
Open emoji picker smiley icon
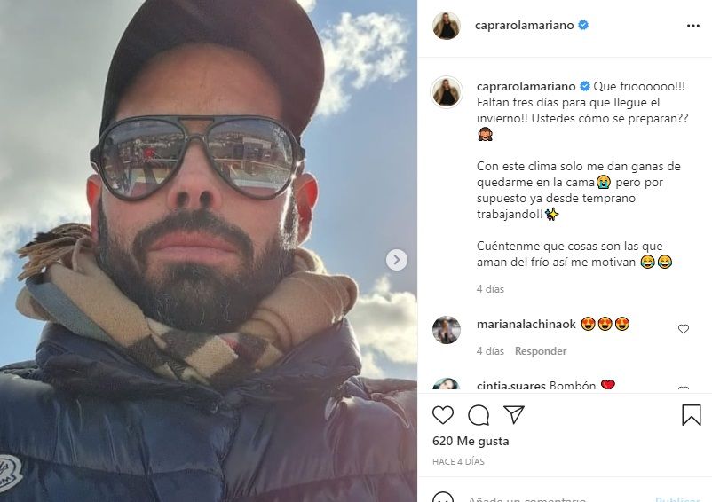click(x=443, y=498)
